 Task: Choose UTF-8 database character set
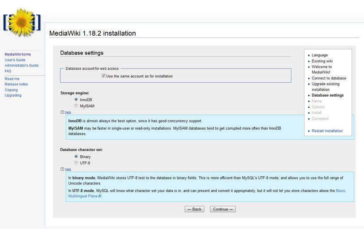(76, 163)
